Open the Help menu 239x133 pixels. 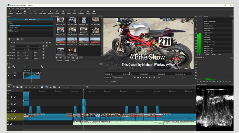(x=28, y=8)
